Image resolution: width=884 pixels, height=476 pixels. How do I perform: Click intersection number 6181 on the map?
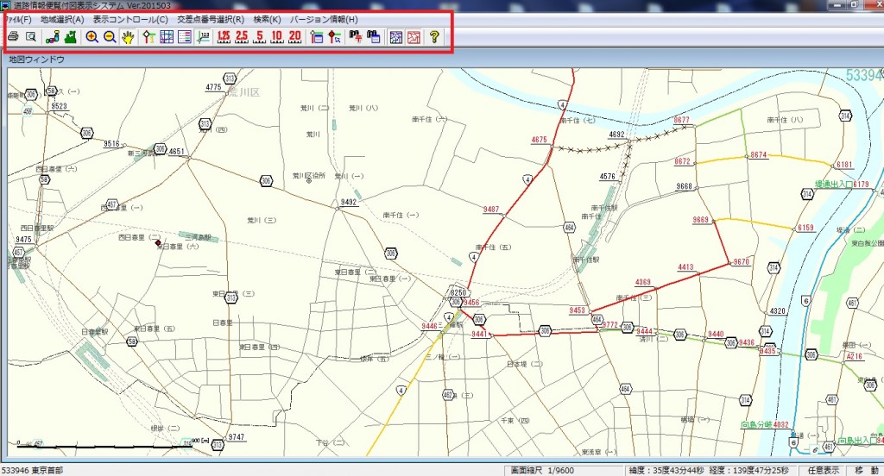pos(844,165)
